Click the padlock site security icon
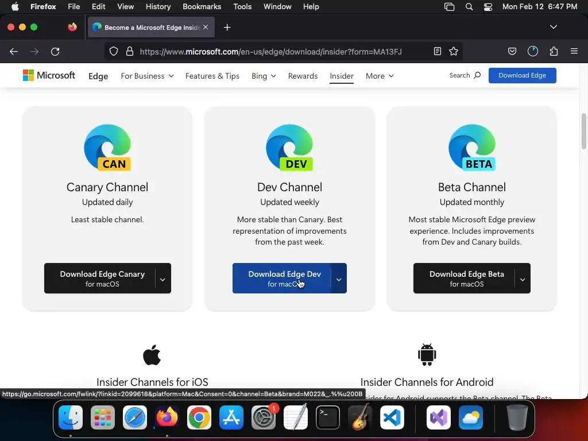588x441 pixels. click(x=130, y=51)
